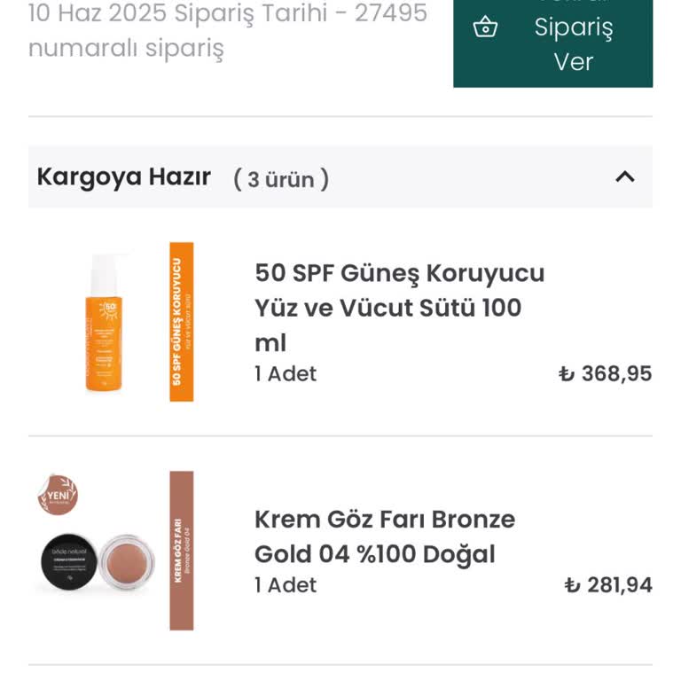The image size is (681, 681).
Task: Click the Kargoya Hazır section heading
Action: point(124,177)
